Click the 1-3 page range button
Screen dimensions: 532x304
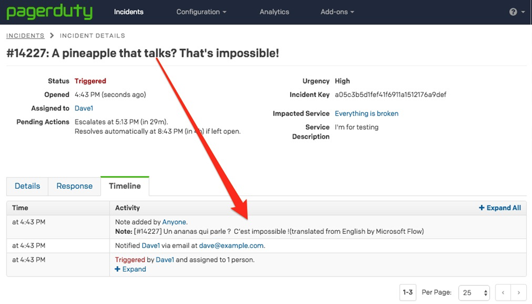pyautogui.click(x=408, y=292)
